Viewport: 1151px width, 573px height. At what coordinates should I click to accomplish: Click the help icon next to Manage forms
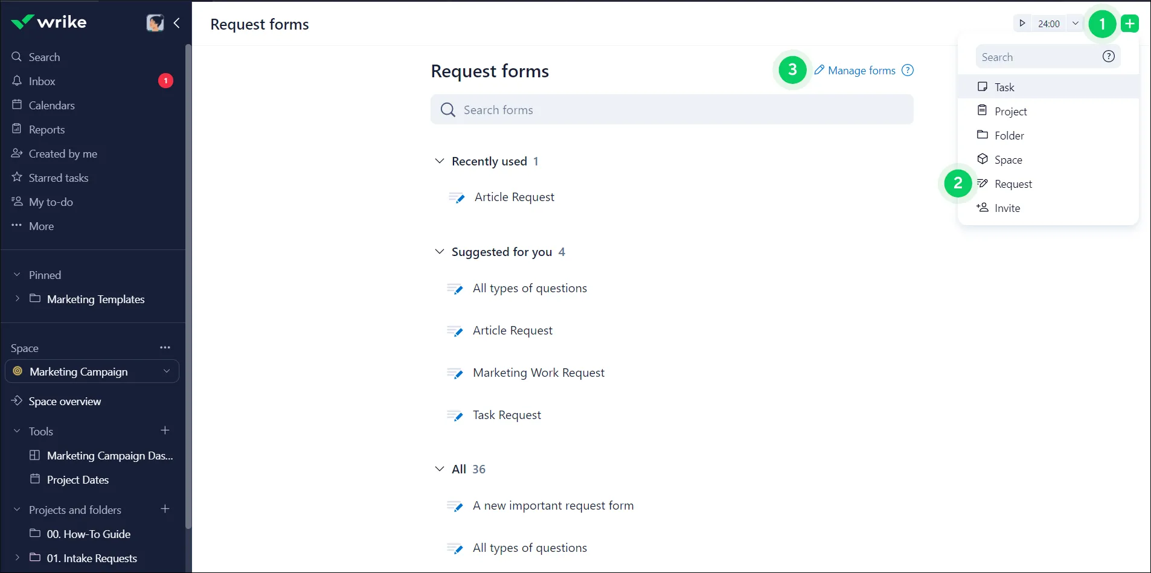908,70
